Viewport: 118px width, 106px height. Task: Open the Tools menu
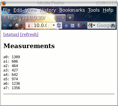(94, 10)
